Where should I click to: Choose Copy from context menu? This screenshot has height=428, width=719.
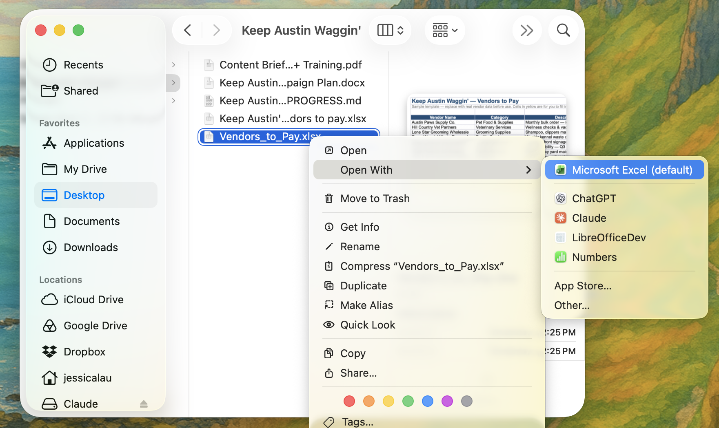427,353
